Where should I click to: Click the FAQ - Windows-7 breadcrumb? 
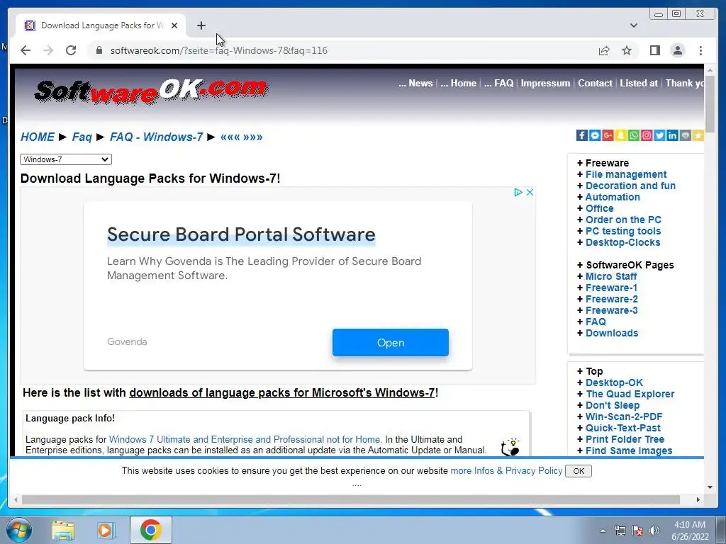point(157,137)
